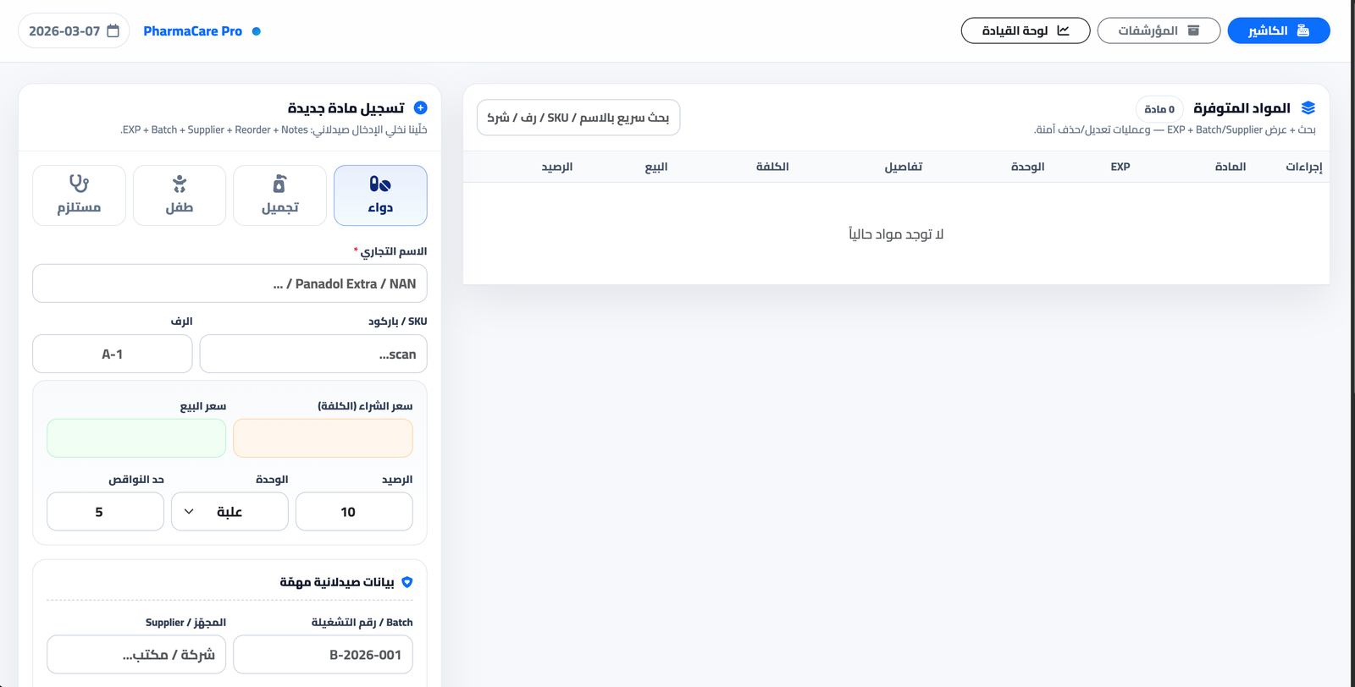Open the المؤرشفات archives tab
This screenshot has width=1355, height=687.
(1158, 30)
